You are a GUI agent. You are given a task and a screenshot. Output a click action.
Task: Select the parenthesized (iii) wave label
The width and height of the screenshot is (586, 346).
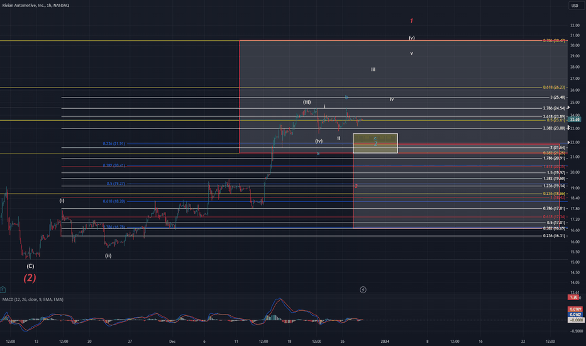point(307,102)
